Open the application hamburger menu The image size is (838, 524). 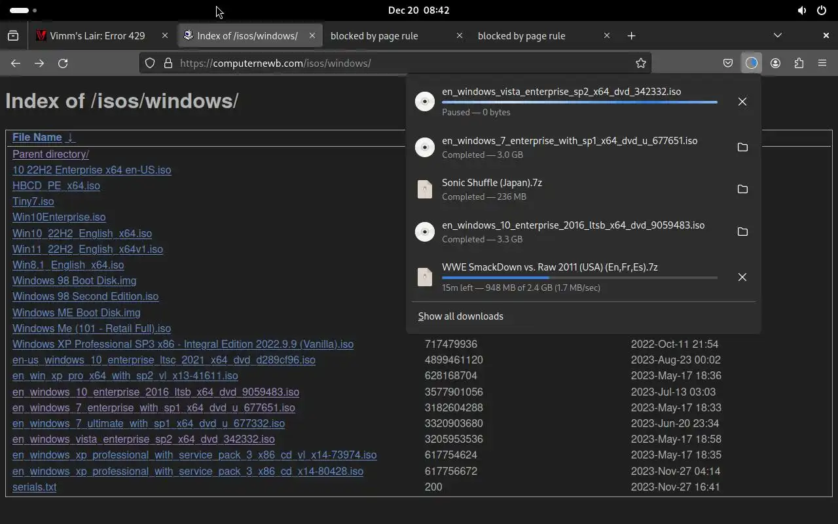pos(822,63)
